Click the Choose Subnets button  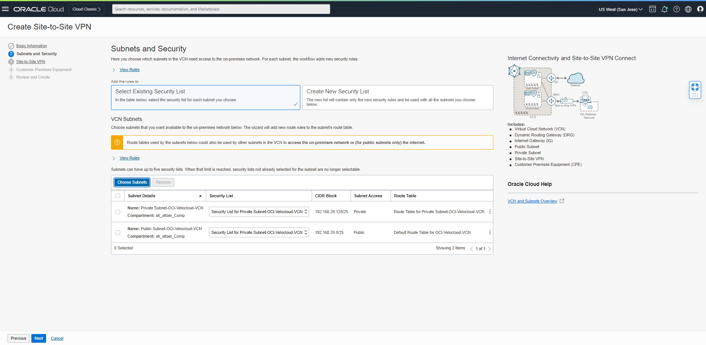(132, 182)
